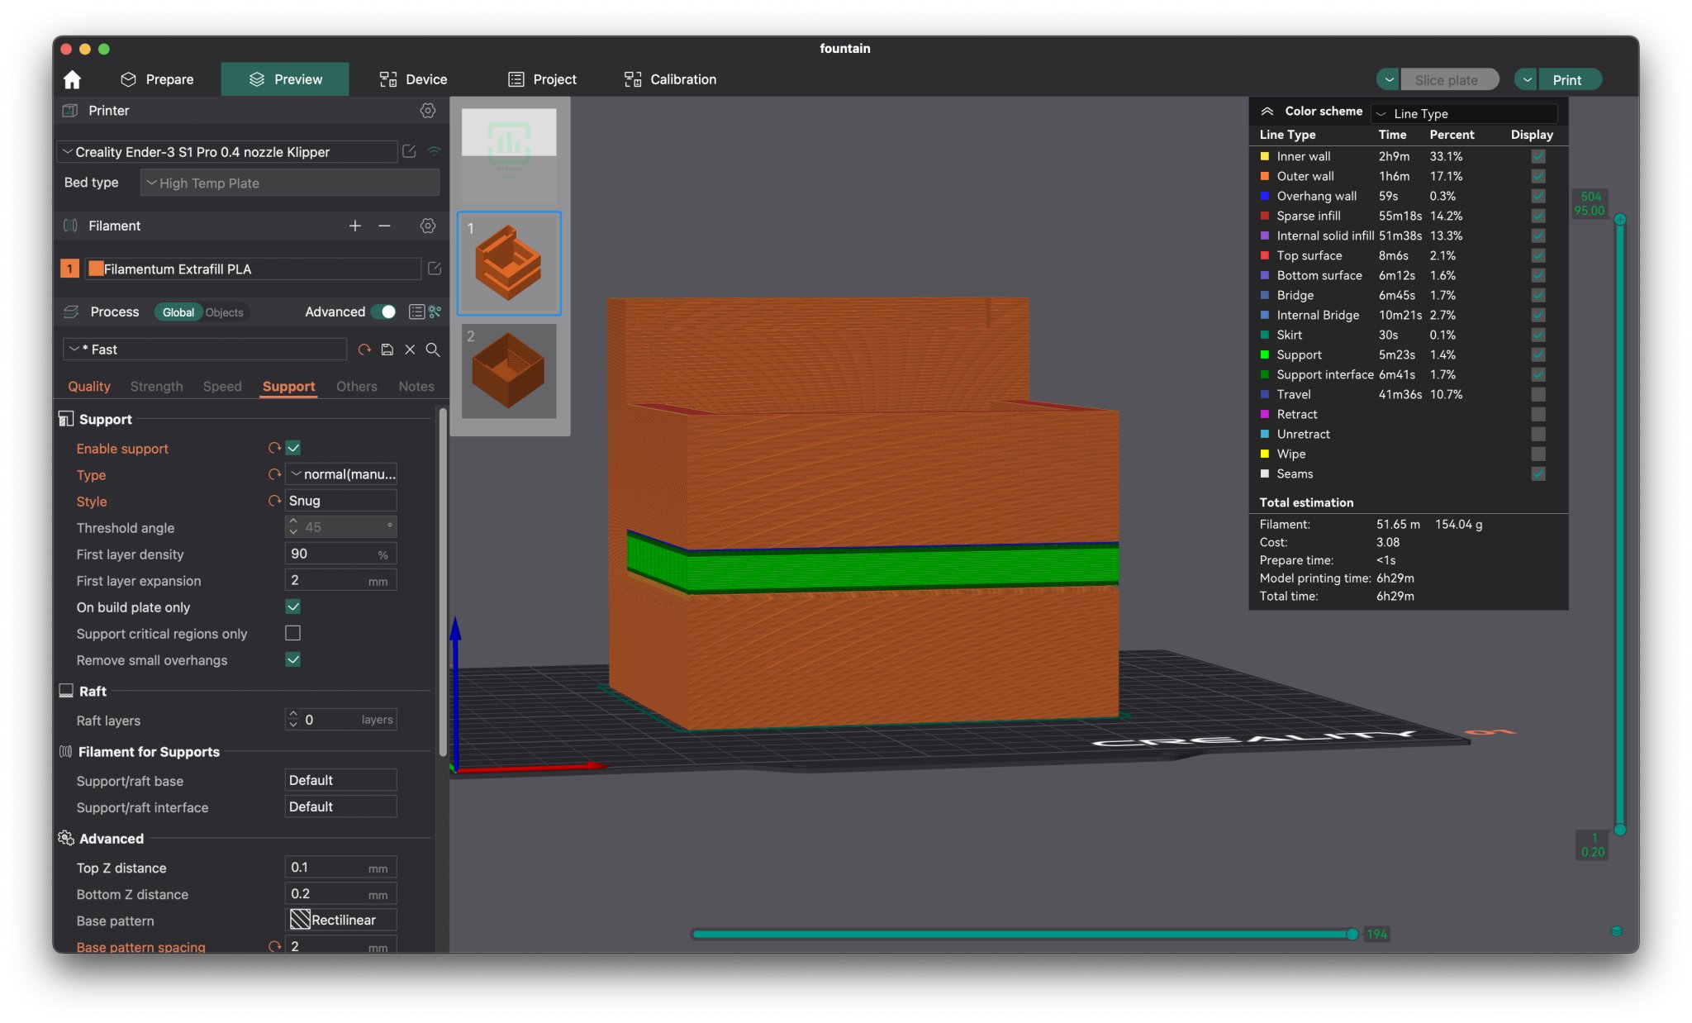Click the Print button
This screenshot has width=1692, height=1023.
1566,79
